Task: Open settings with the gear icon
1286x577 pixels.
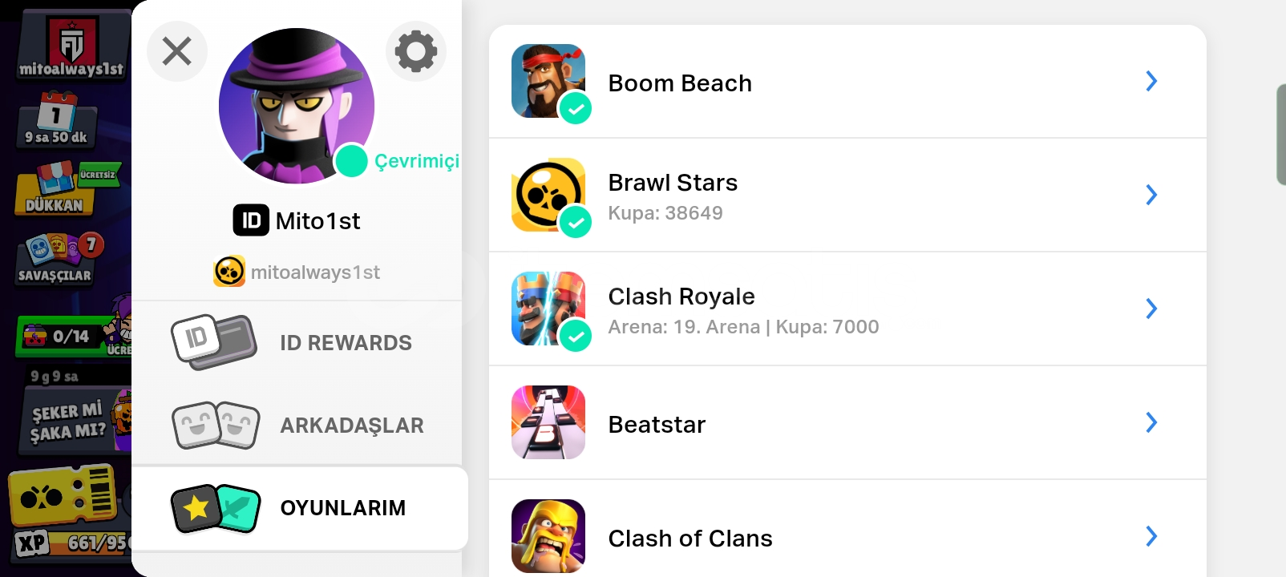Action: (x=415, y=52)
